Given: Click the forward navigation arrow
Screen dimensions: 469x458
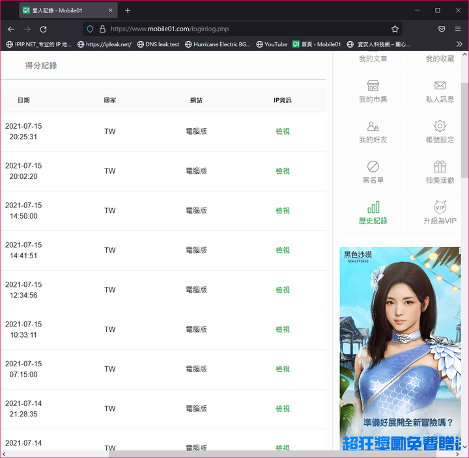Looking at the screenshot, I should [27, 29].
